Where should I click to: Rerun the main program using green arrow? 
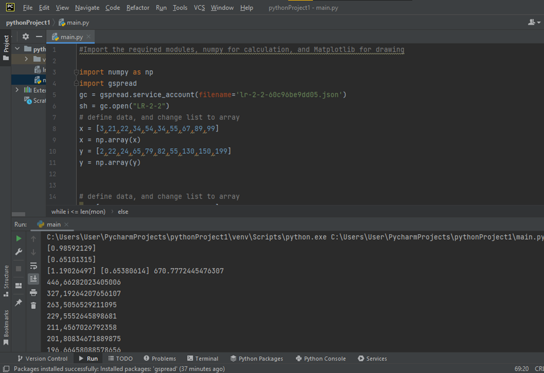18,238
